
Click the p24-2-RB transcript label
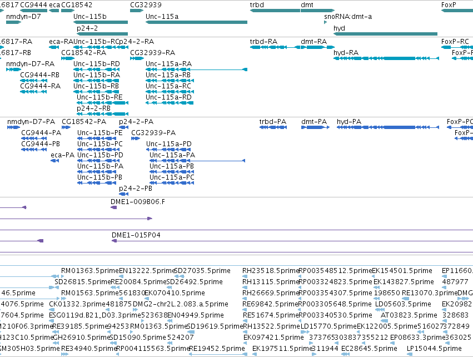pos(93,108)
